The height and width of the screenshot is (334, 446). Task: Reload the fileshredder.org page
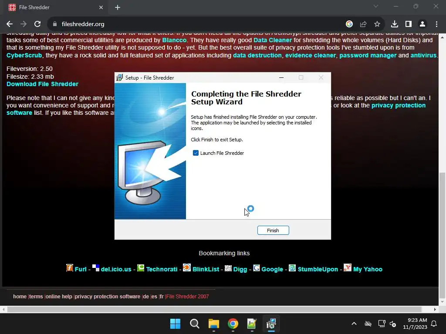(x=37, y=24)
